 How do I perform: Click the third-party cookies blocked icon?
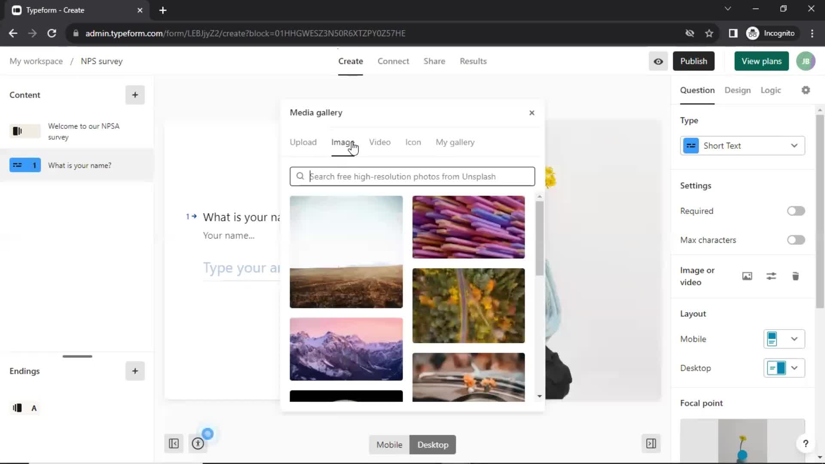tap(690, 33)
